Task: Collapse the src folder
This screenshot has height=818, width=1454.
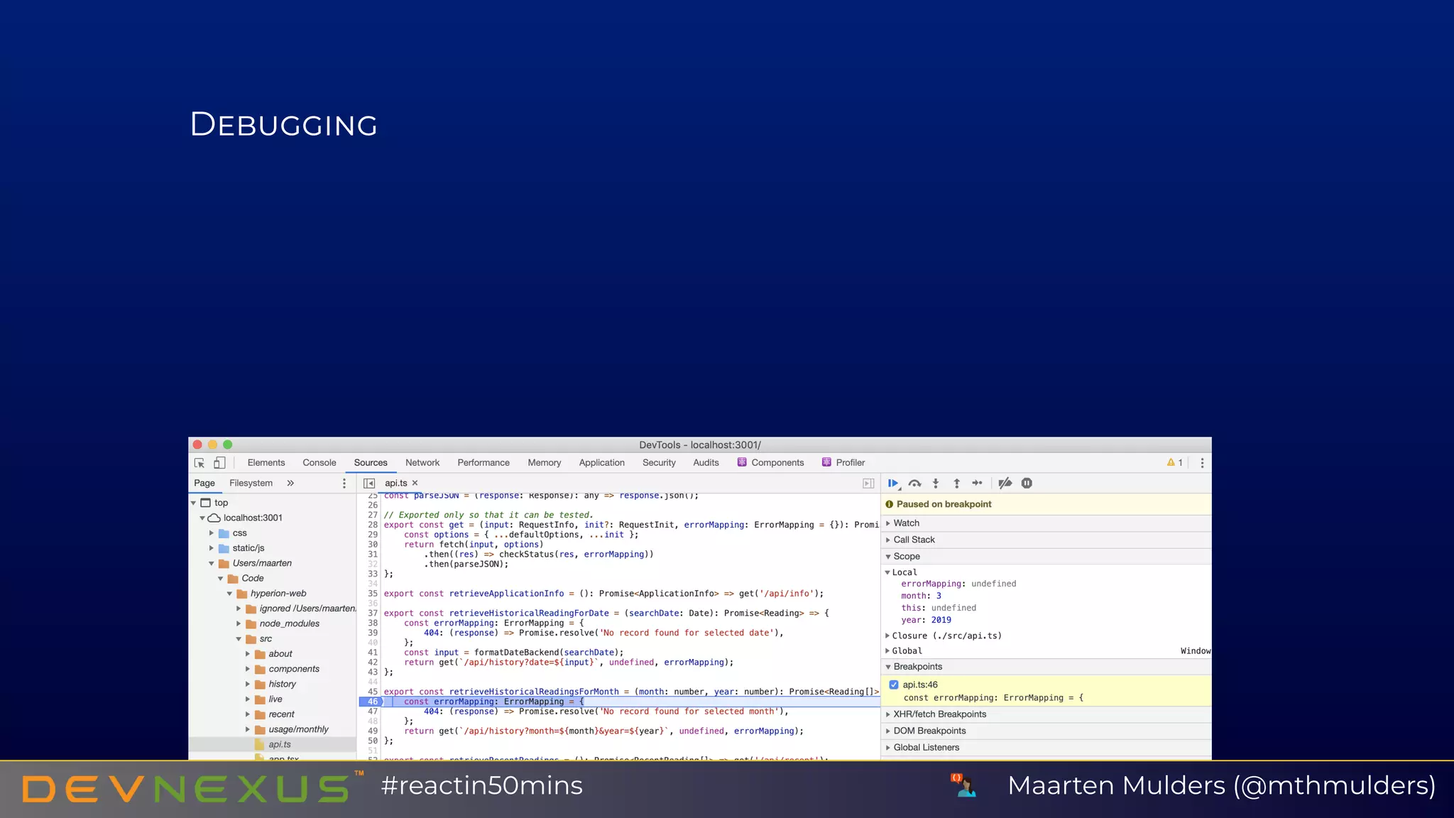Action: pos(239,639)
